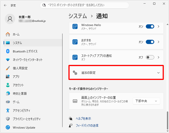The width and height of the screenshot is (169, 133).
Task: Click the Bluetooth icon in sidebar
Action: [x=8, y=51]
